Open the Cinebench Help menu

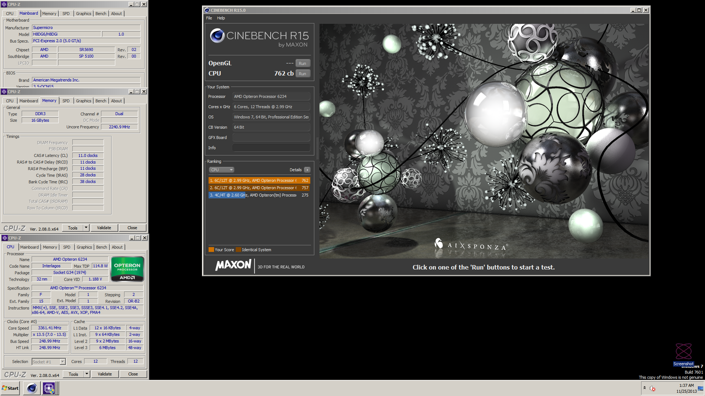[221, 18]
